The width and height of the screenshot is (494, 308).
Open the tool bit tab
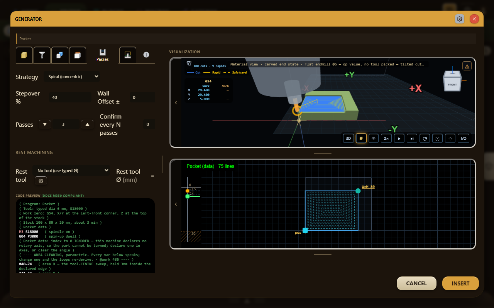[x=42, y=55]
